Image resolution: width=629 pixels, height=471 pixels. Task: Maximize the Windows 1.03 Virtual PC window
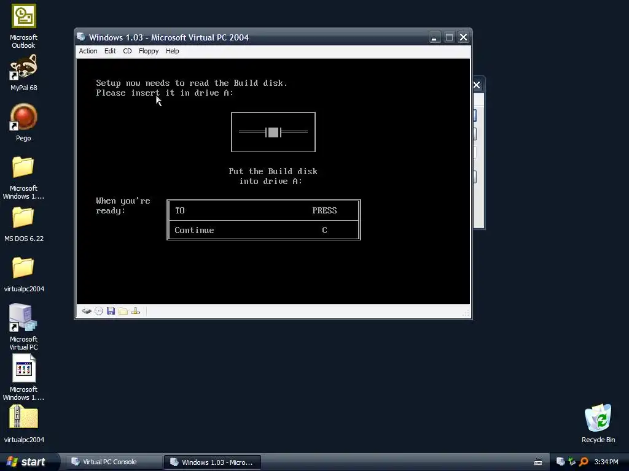(449, 37)
